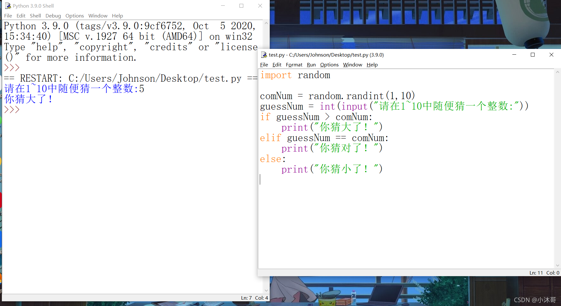
Task: Close the test.py editor window
Action: point(551,55)
